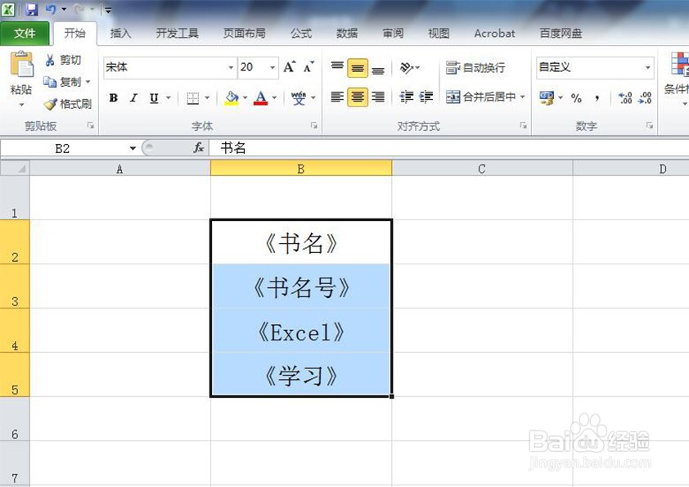Switch to the 插入 Insert tab
Image resolution: width=689 pixels, height=487 pixels.
(x=120, y=34)
